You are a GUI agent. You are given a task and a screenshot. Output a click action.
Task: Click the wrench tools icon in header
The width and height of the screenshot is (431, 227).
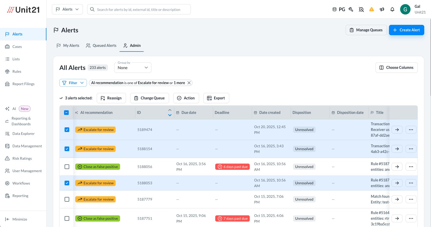351,9
